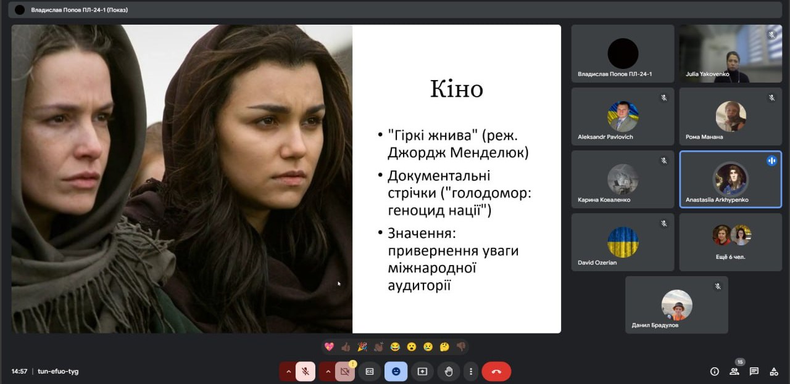This screenshot has width=790, height=384.
Task: Send the thumbs up reaction
Action: (x=346, y=347)
